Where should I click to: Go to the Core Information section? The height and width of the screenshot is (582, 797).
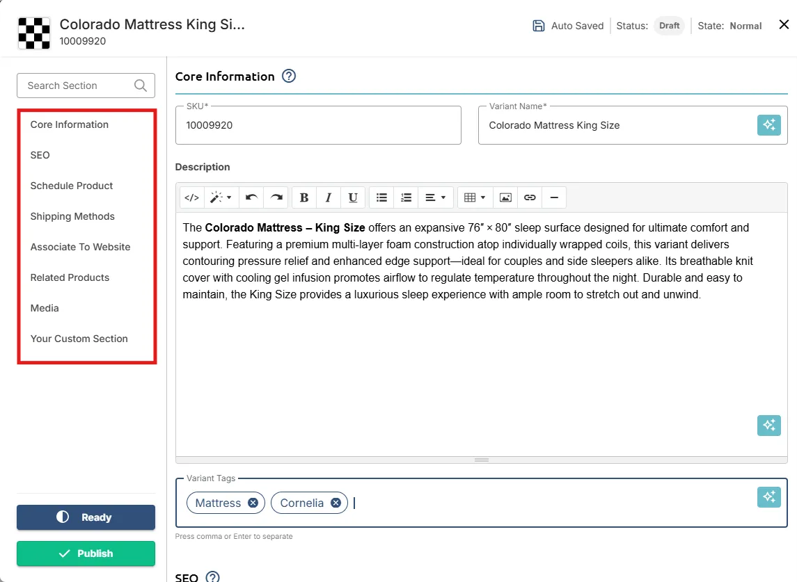tap(70, 124)
